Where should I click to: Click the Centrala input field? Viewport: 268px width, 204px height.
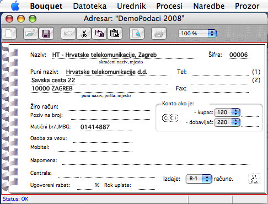point(106,174)
